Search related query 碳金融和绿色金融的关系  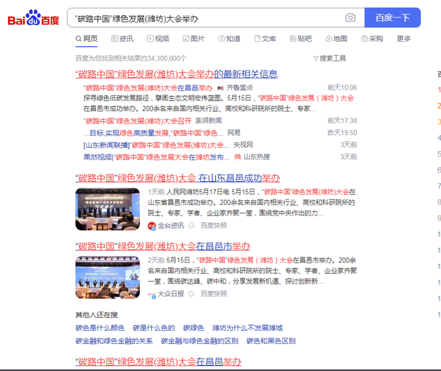[114, 341]
